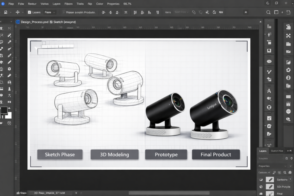Click the info icon in the far-right panel strip

pyautogui.click(x=288, y=78)
